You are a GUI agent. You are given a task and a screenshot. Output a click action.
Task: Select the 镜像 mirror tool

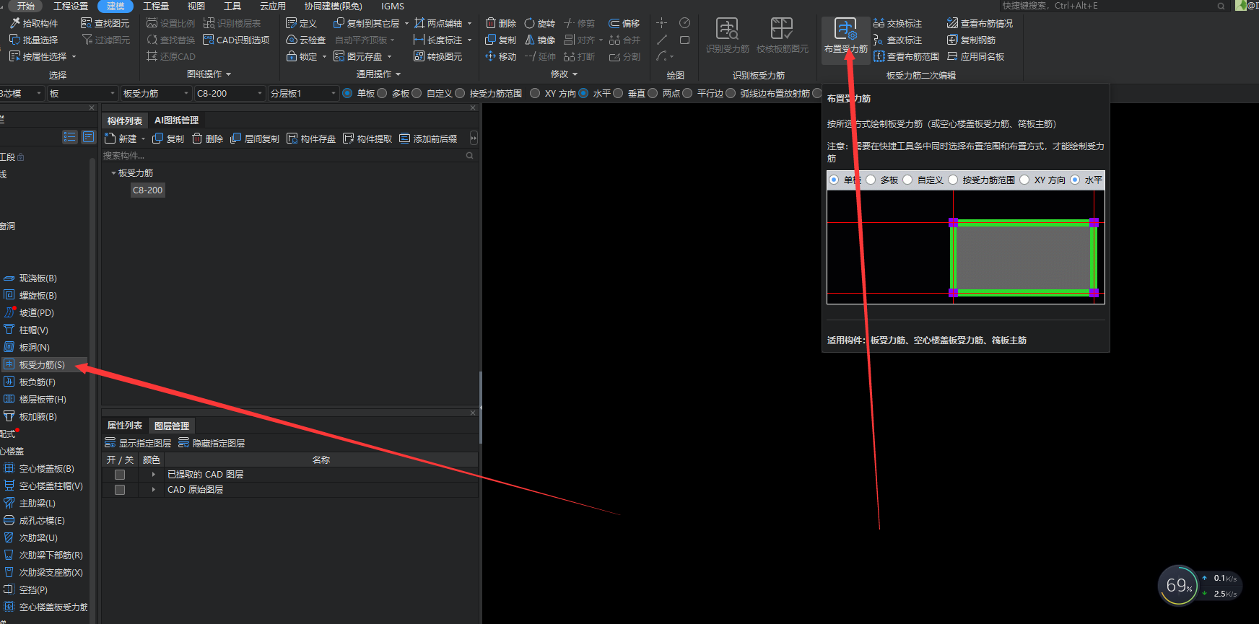click(x=539, y=40)
